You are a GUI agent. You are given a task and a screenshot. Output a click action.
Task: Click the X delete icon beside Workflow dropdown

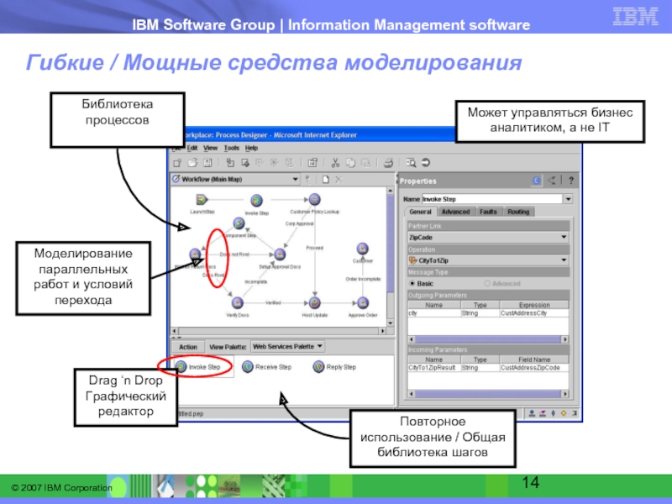339,179
